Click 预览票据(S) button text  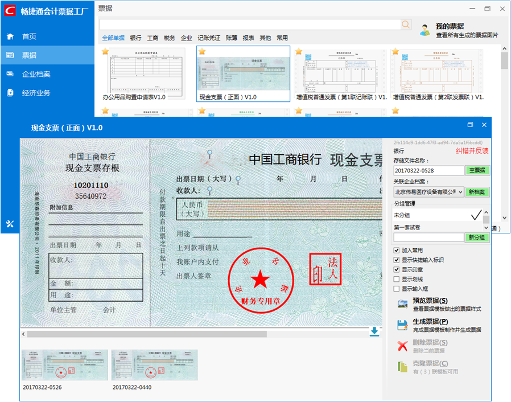(430, 301)
